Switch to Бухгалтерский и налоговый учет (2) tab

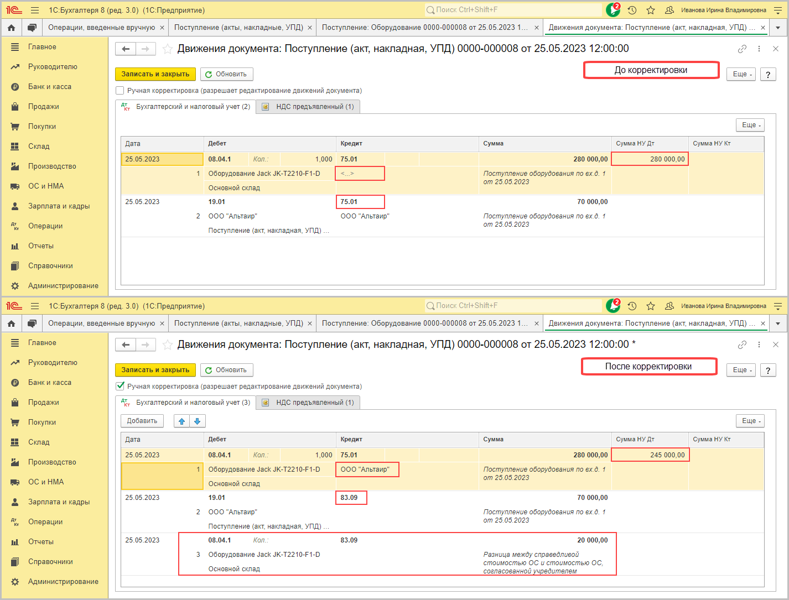pos(186,107)
